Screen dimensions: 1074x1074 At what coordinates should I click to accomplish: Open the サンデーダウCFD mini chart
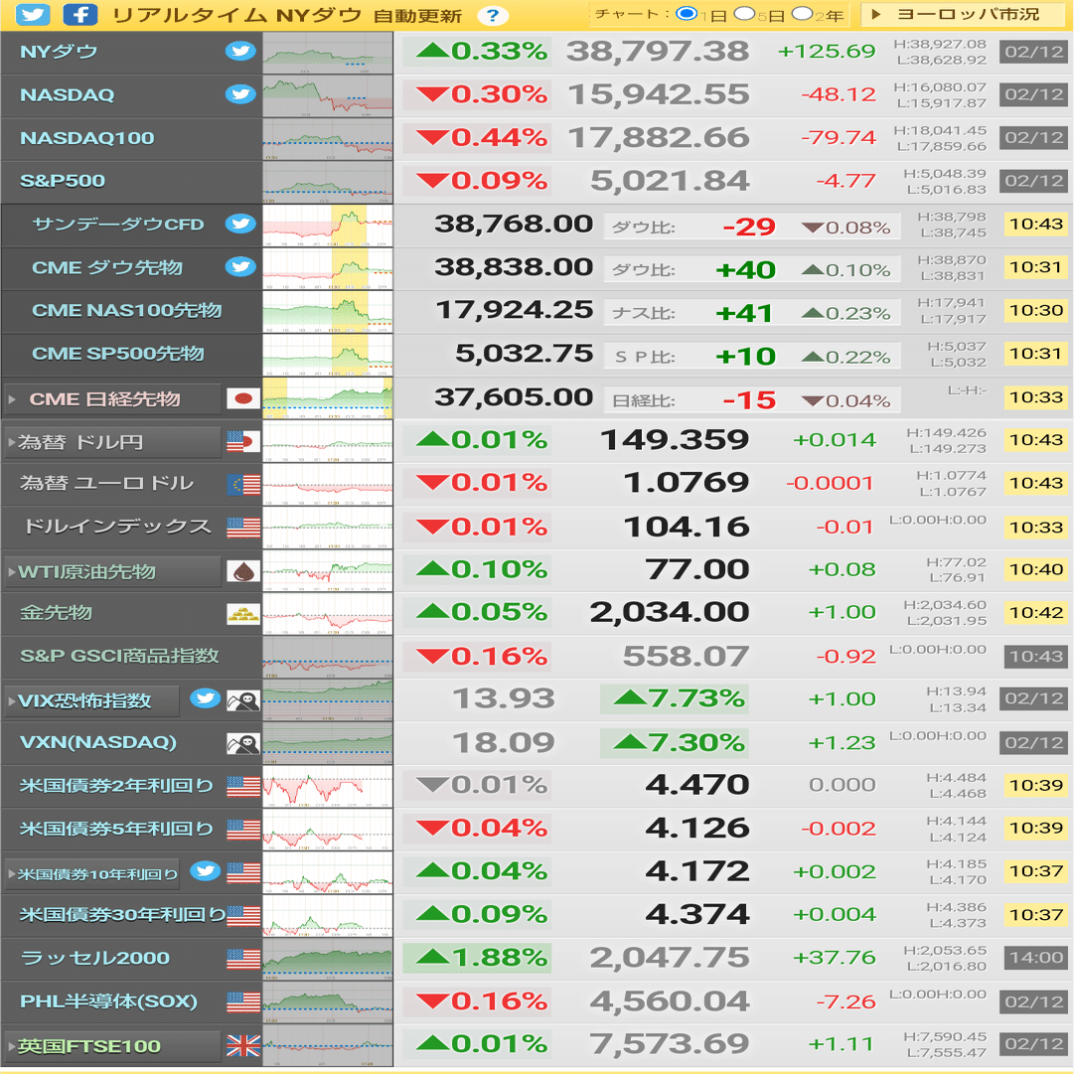tap(328, 226)
